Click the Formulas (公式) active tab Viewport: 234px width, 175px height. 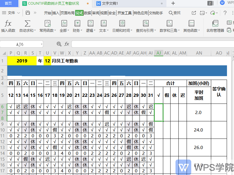[x=79, y=13]
